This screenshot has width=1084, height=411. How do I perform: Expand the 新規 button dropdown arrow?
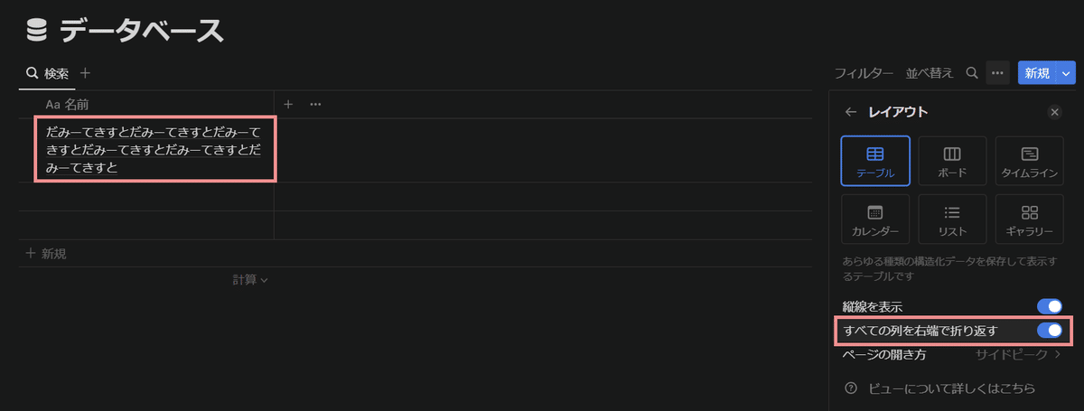pyautogui.click(x=1066, y=73)
